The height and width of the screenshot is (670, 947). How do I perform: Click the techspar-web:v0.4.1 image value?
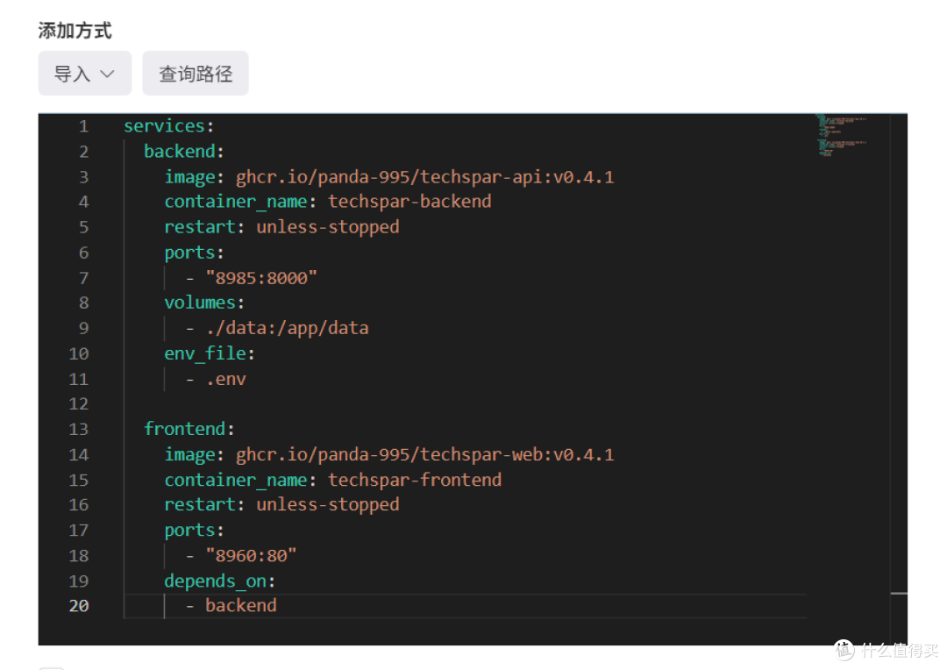pyautogui.click(x=424, y=454)
